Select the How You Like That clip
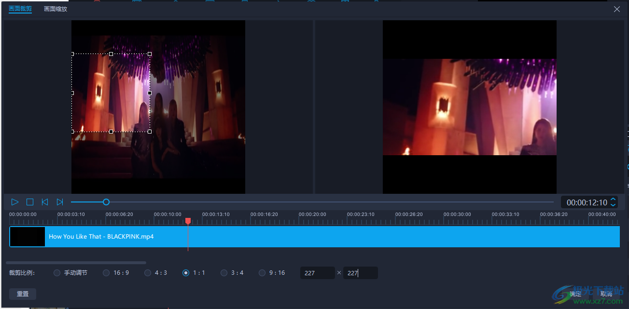This screenshot has height=309, width=629. pos(314,237)
